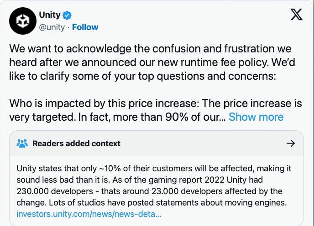Follow the Unity account

[85, 27]
